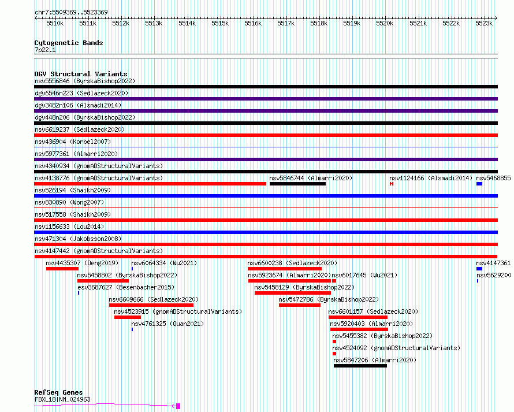
Task: Select the nsv5458802 (ByrskaBishop2022) red bar
Action: pyautogui.click(x=103, y=281)
